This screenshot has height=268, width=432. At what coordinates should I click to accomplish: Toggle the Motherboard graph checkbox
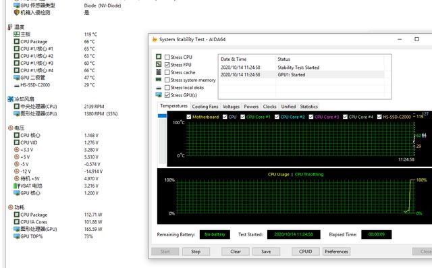pyautogui.click(x=189, y=117)
